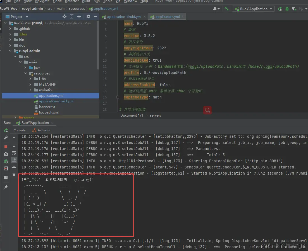The height and width of the screenshot is (251, 308).
Task: Click resources in the breadcrumb path
Action: [77, 9]
